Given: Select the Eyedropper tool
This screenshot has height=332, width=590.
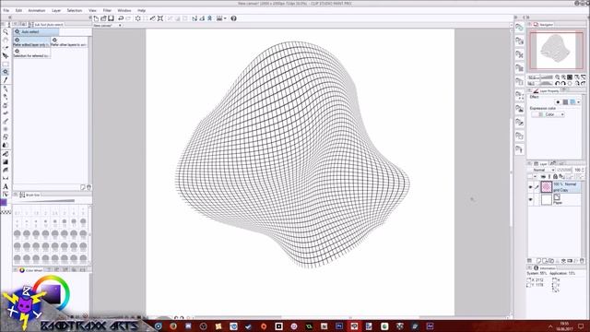Looking at the screenshot, I should 6,80.
